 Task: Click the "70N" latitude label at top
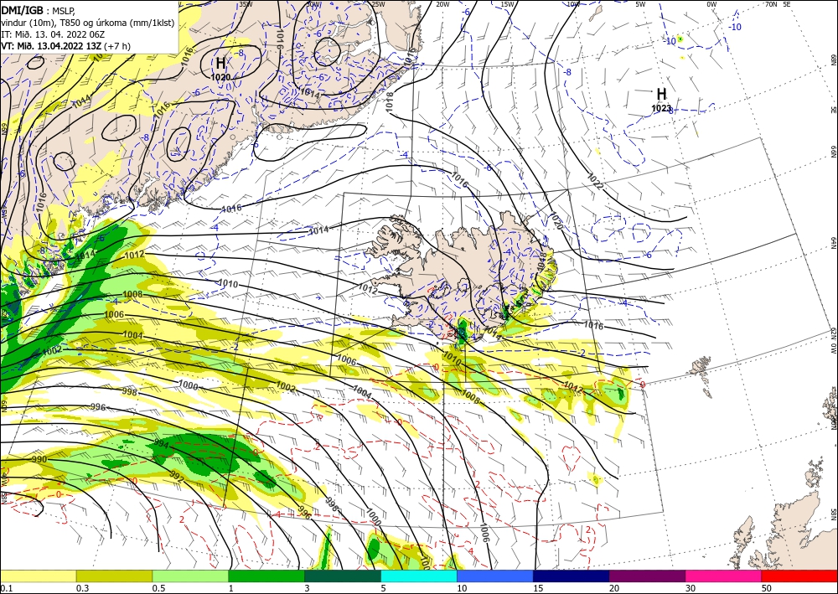click(x=771, y=4)
